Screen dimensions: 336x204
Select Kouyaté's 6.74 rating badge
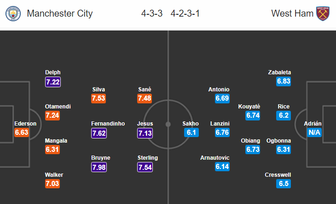click(253, 115)
